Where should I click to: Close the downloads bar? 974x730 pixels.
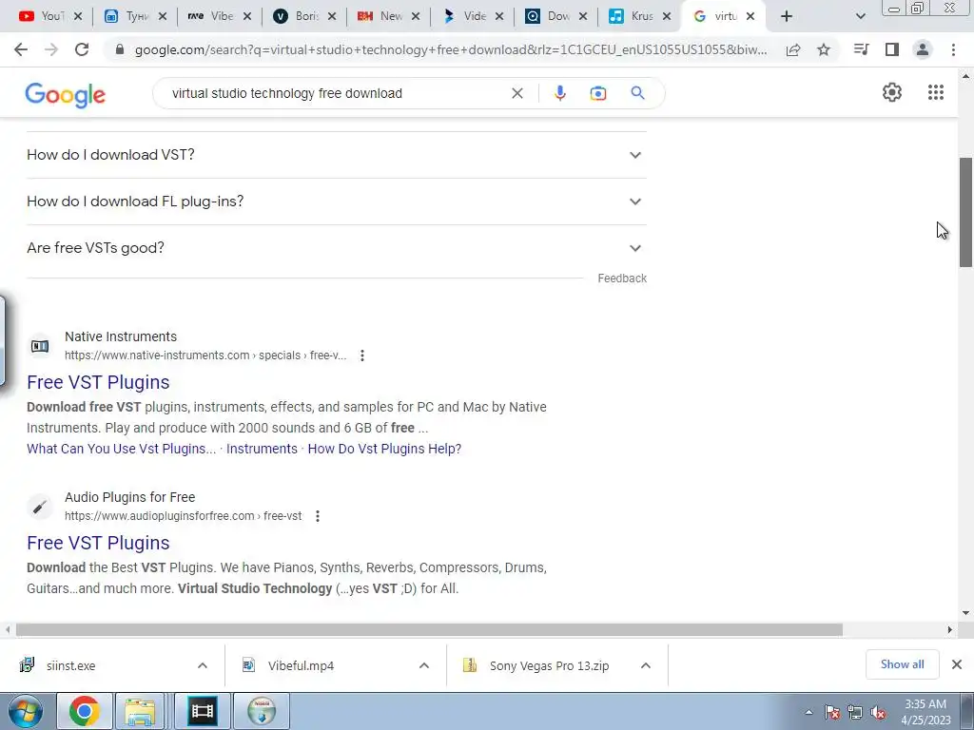coord(957,664)
